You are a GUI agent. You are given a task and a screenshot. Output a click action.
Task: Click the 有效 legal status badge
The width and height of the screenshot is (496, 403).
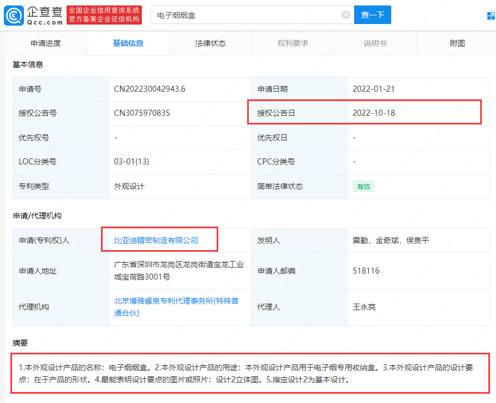click(x=363, y=186)
